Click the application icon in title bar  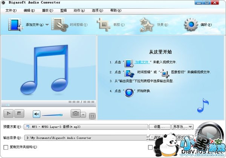coord(3,3)
